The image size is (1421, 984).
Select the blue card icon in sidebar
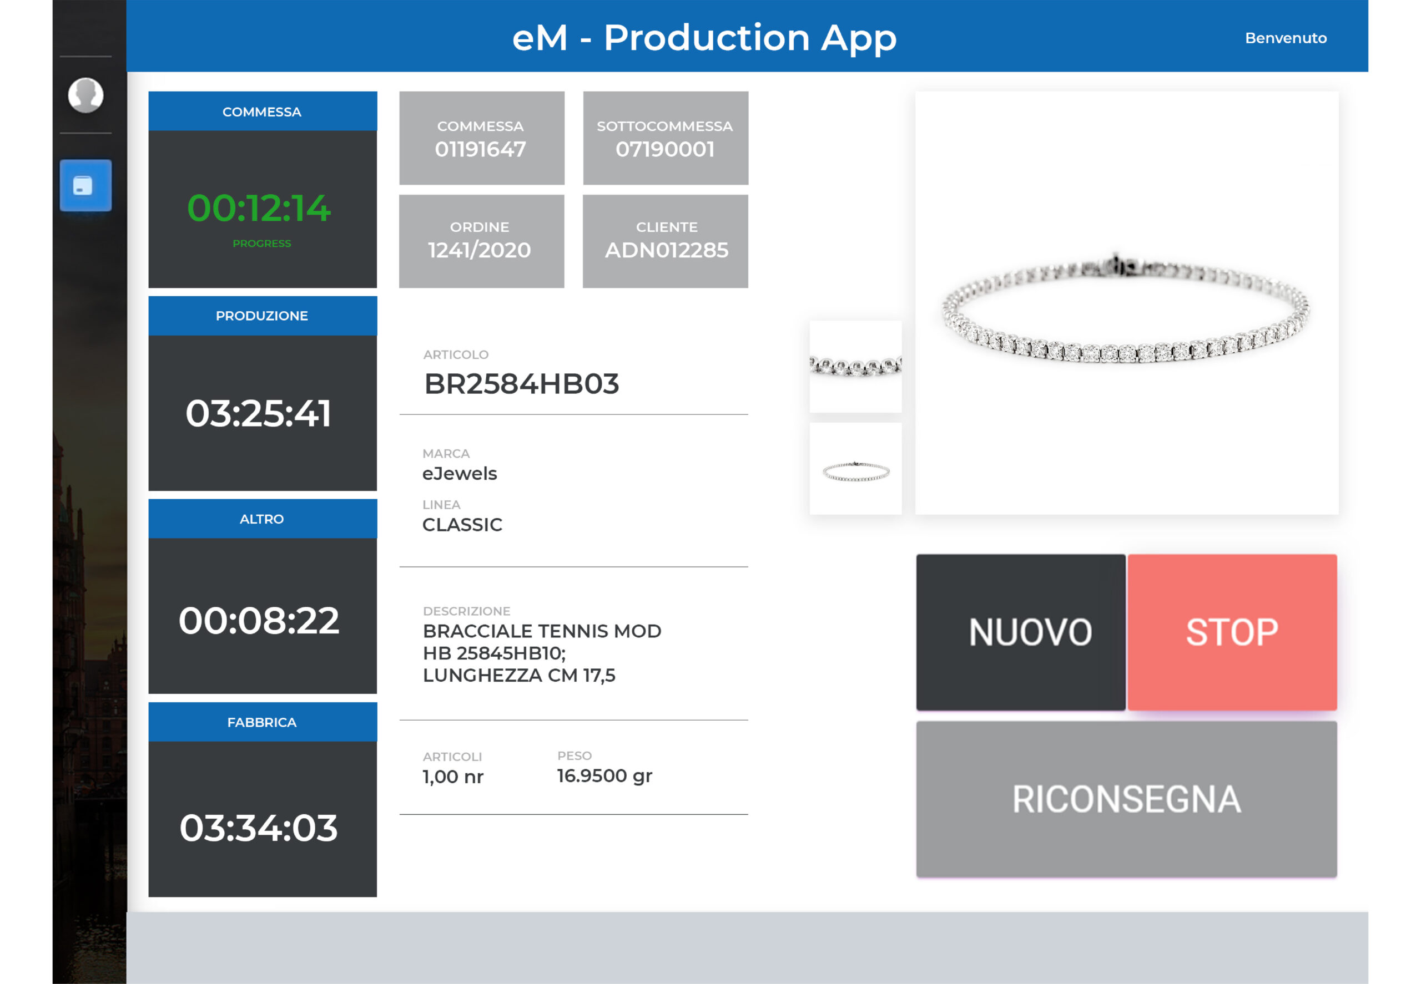coord(86,186)
